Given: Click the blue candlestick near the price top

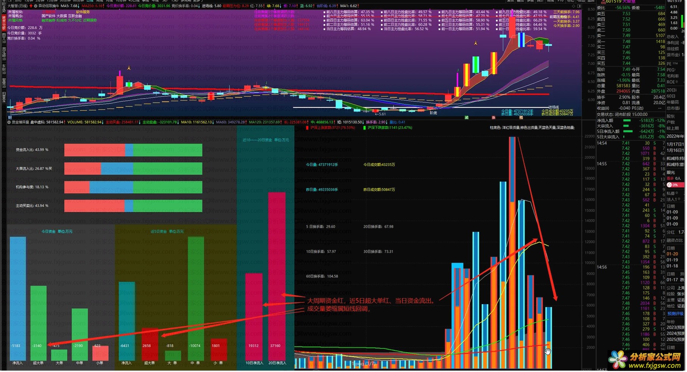Looking at the screenshot, I should tap(521, 40).
